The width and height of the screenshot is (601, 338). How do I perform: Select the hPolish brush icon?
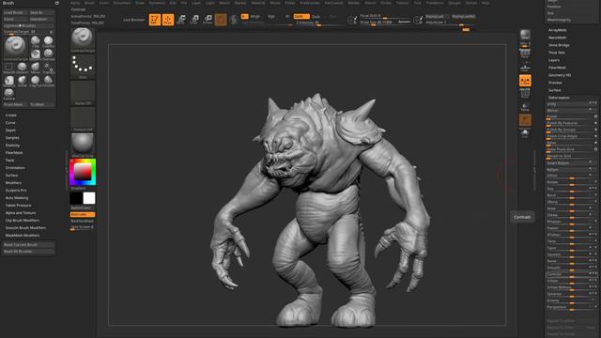pos(48,82)
